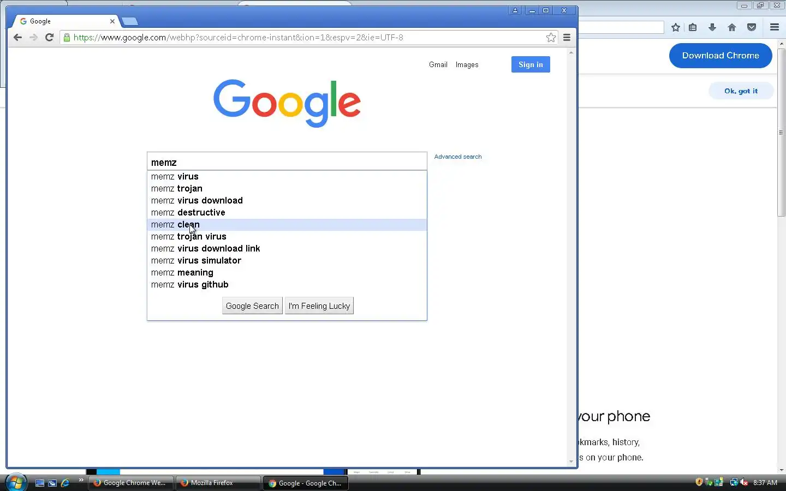786x491 pixels.
Task: Reload the Google page in Chrome
Action: tap(49, 37)
